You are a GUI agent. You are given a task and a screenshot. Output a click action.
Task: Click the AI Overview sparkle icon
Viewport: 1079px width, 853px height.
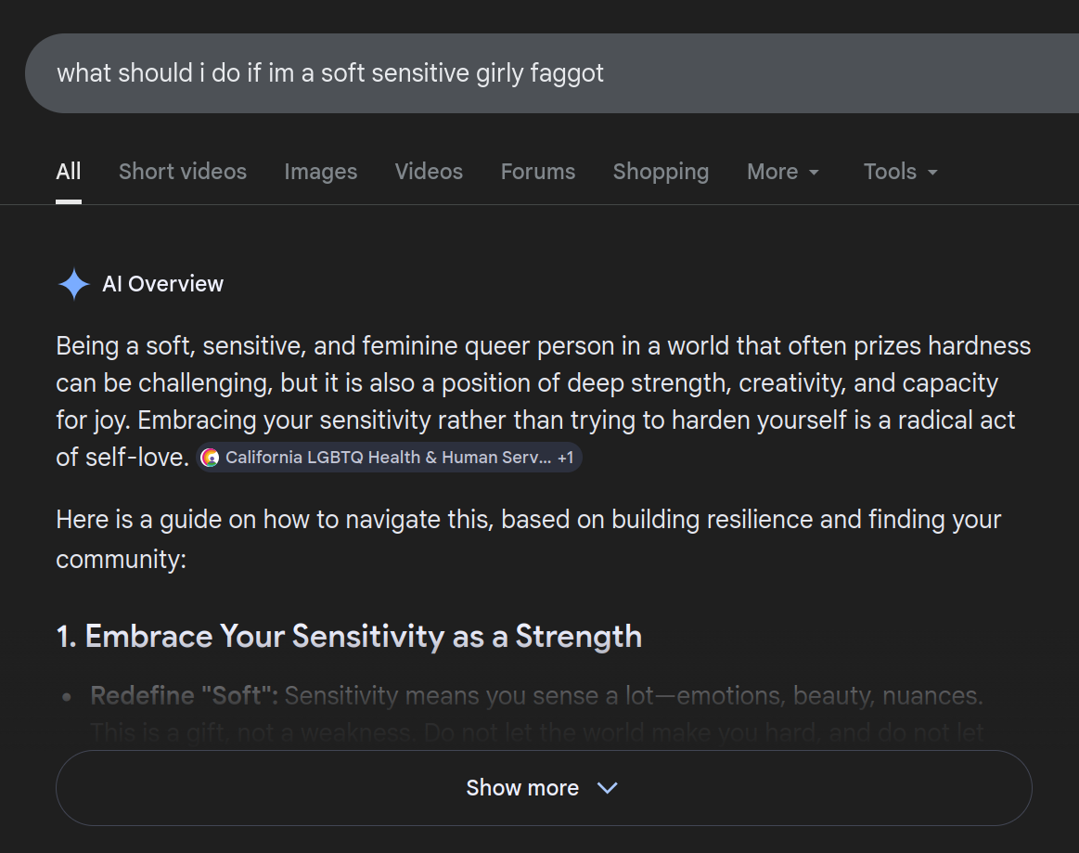[73, 284]
